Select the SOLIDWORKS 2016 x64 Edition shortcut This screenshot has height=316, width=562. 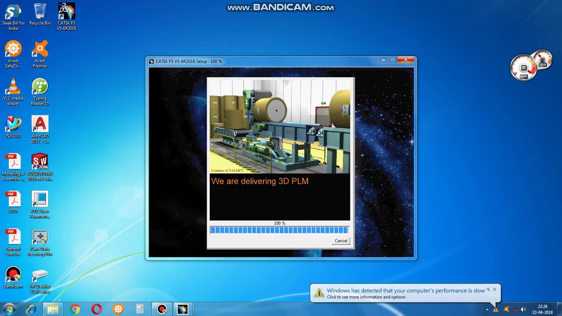coord(40,168)
